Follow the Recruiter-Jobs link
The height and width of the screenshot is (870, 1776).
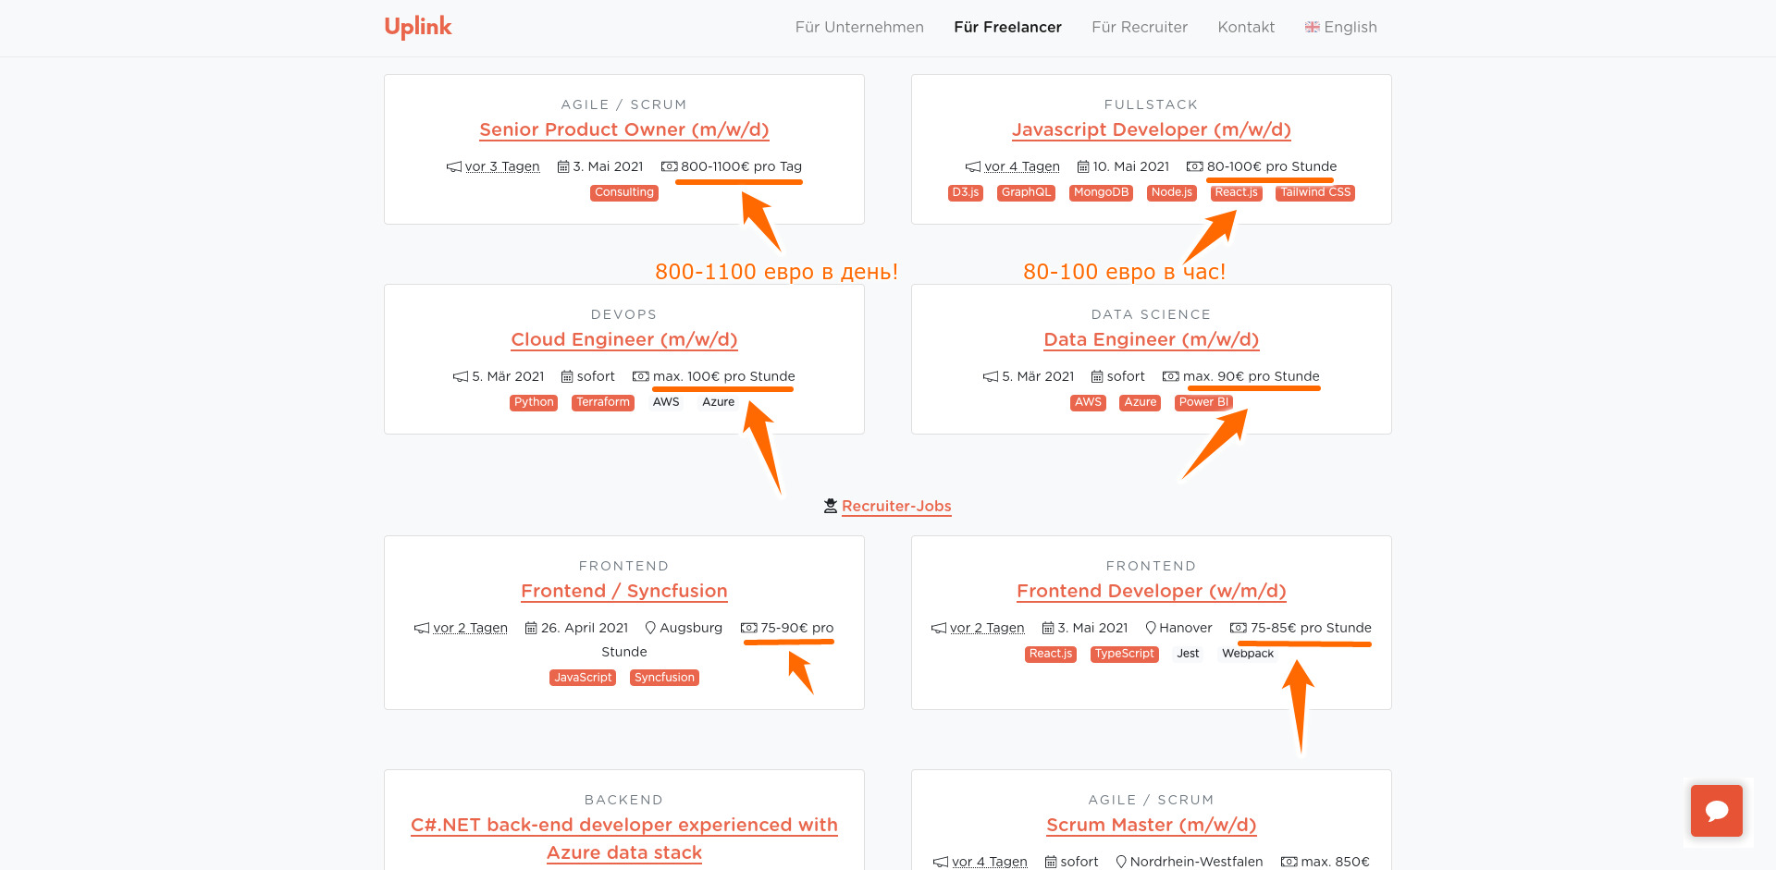[x=896, y=506]
